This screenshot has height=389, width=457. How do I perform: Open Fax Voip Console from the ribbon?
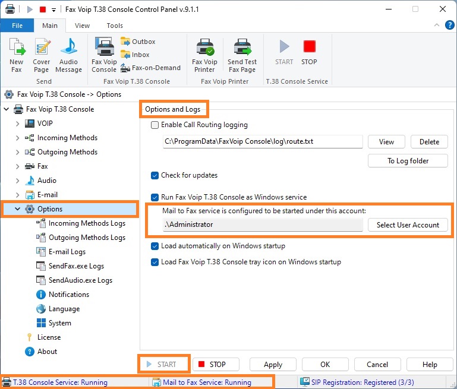click(x=104, y=55)
